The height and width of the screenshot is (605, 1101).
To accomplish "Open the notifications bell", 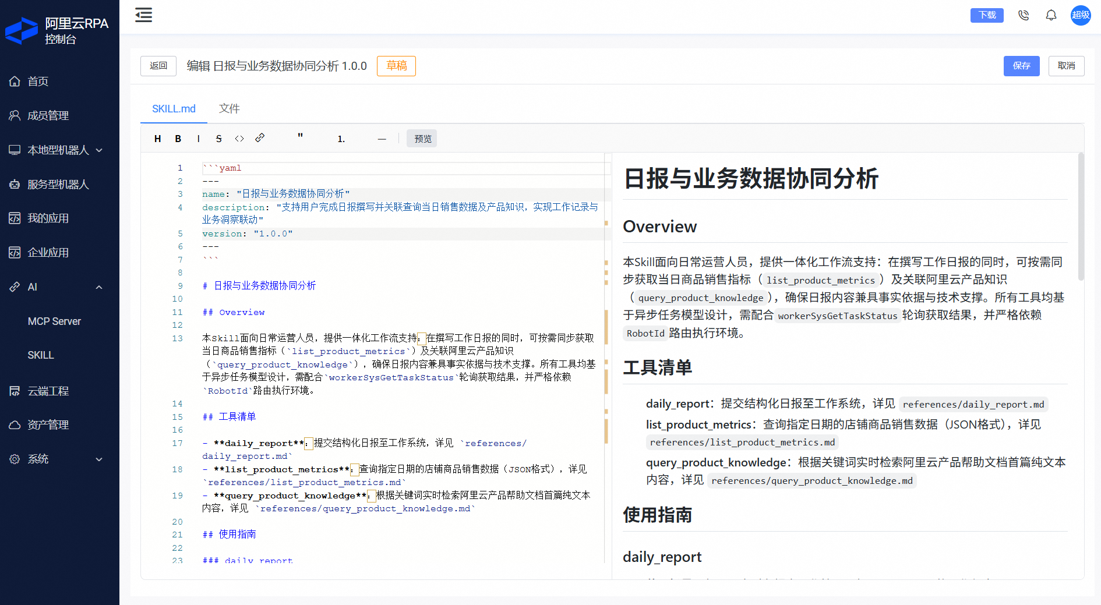I will tap(1051, 15).
